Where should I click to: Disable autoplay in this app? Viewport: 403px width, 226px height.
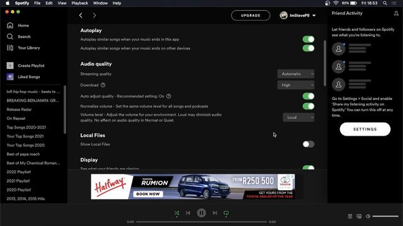309,39
